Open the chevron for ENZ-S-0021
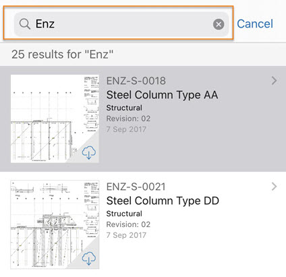The height and width of the screenshot is (277, 286). (x=274, y=187)
